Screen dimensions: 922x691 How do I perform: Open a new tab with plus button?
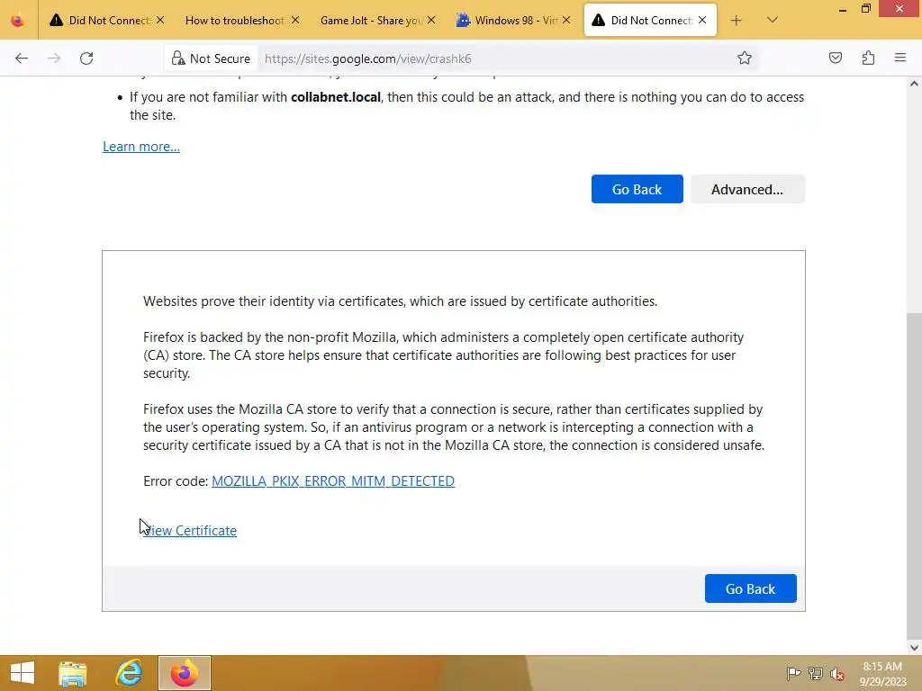click(x=736, y=21)
